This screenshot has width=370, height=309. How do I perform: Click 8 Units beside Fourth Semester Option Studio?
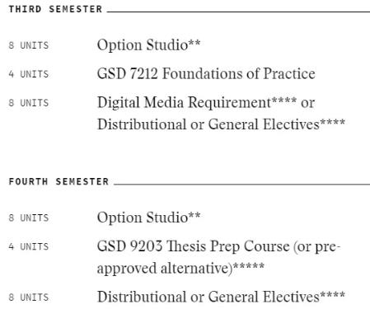coord(29,218)
